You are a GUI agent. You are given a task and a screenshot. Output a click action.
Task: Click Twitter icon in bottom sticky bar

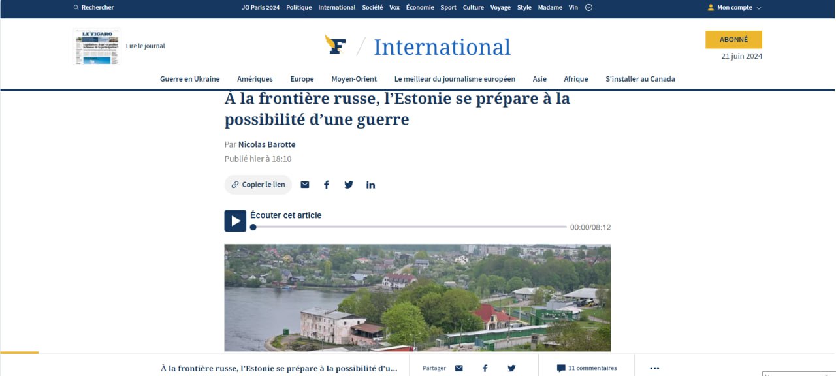(x=511, y=368)
